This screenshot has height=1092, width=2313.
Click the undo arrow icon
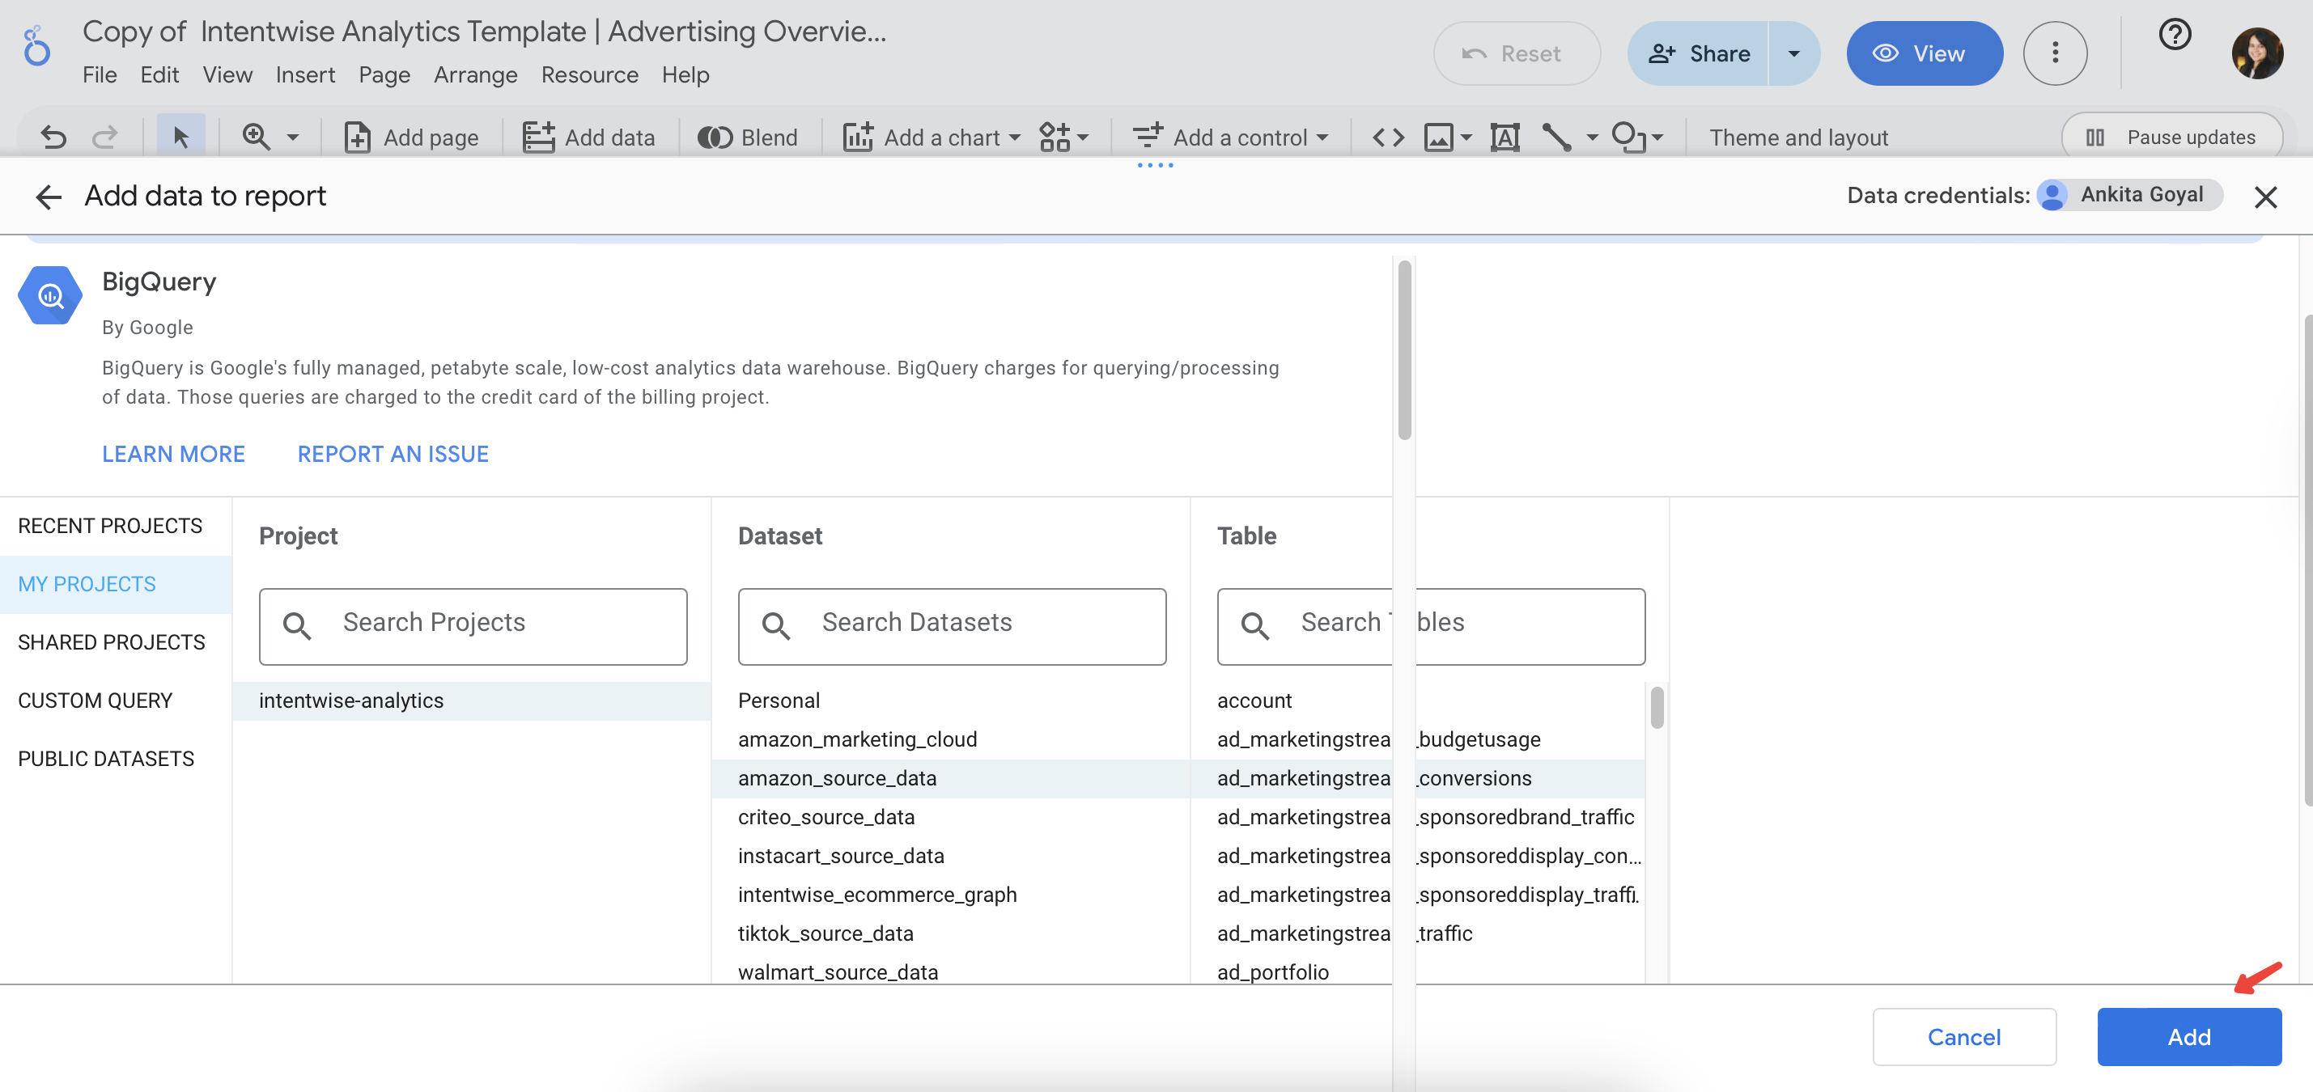pos(54,138)
